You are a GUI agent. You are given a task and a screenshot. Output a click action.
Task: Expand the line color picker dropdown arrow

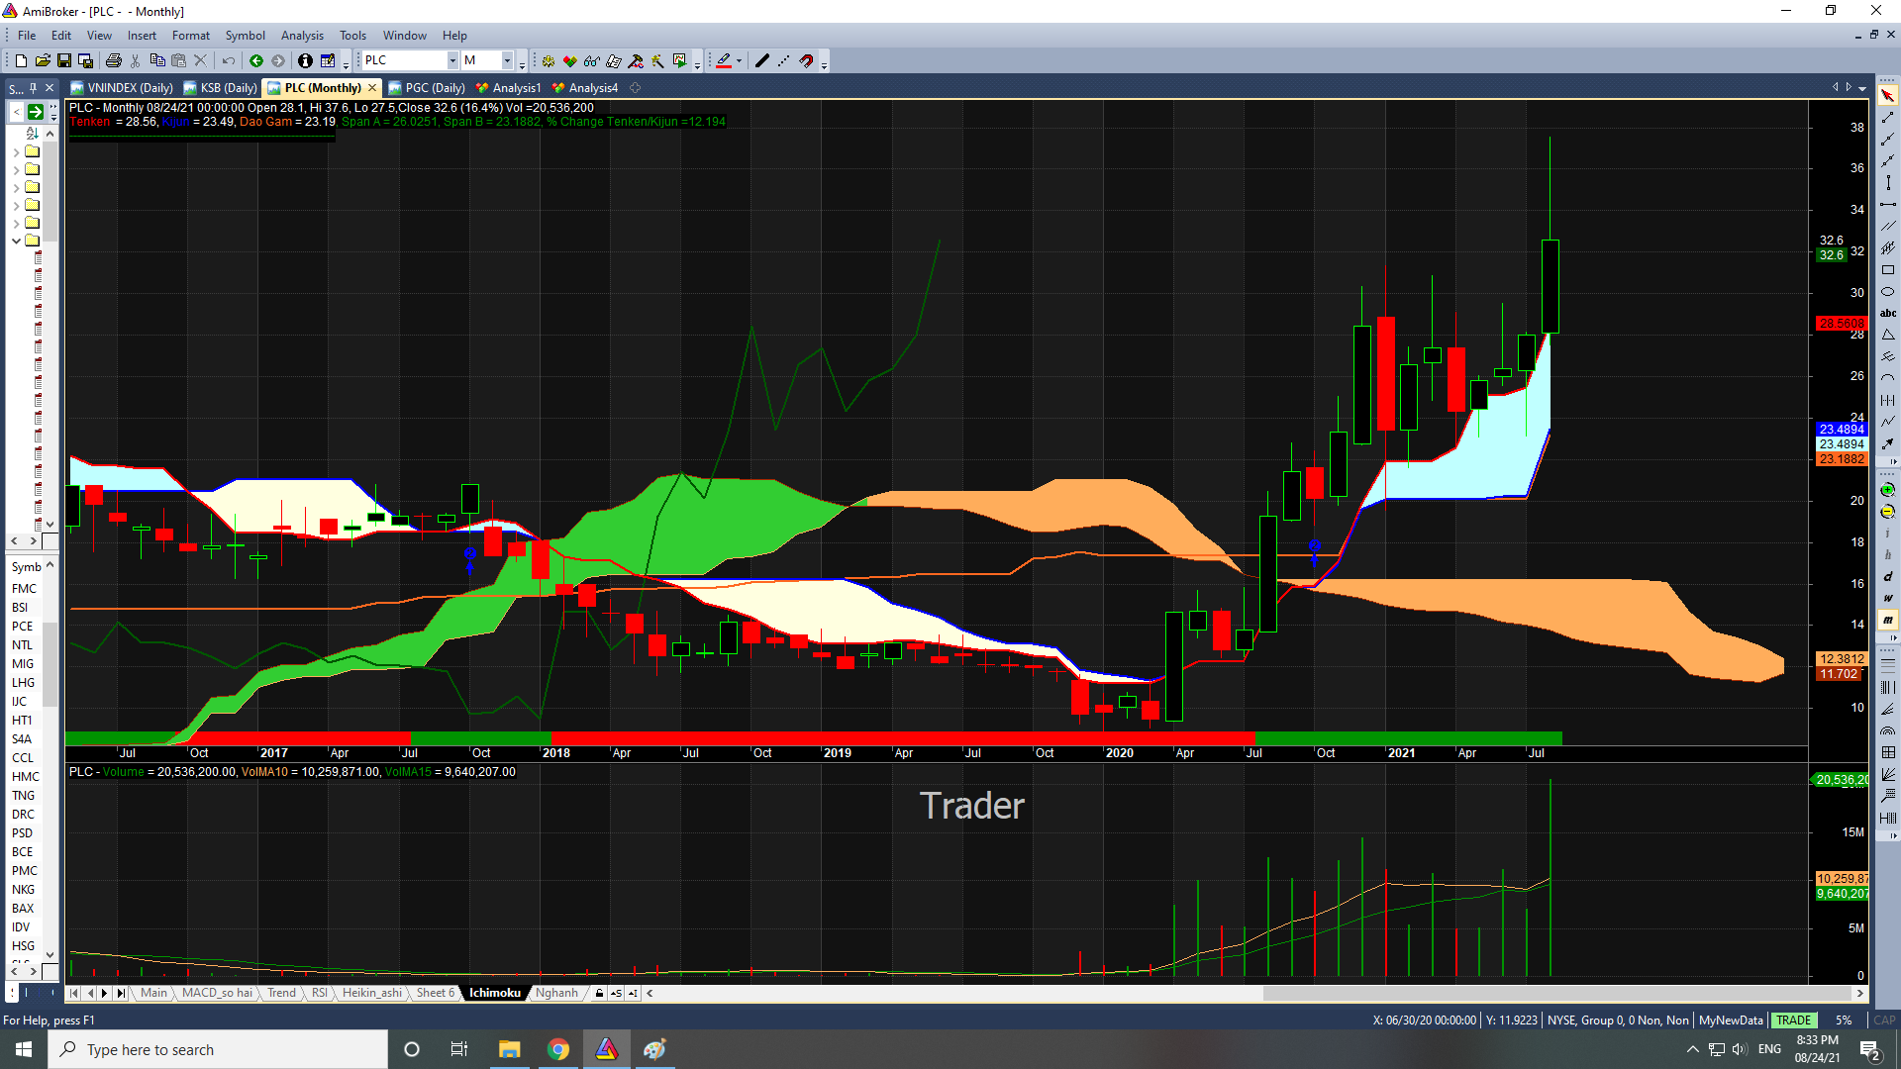pyautogui.click(x=739, y=61)
